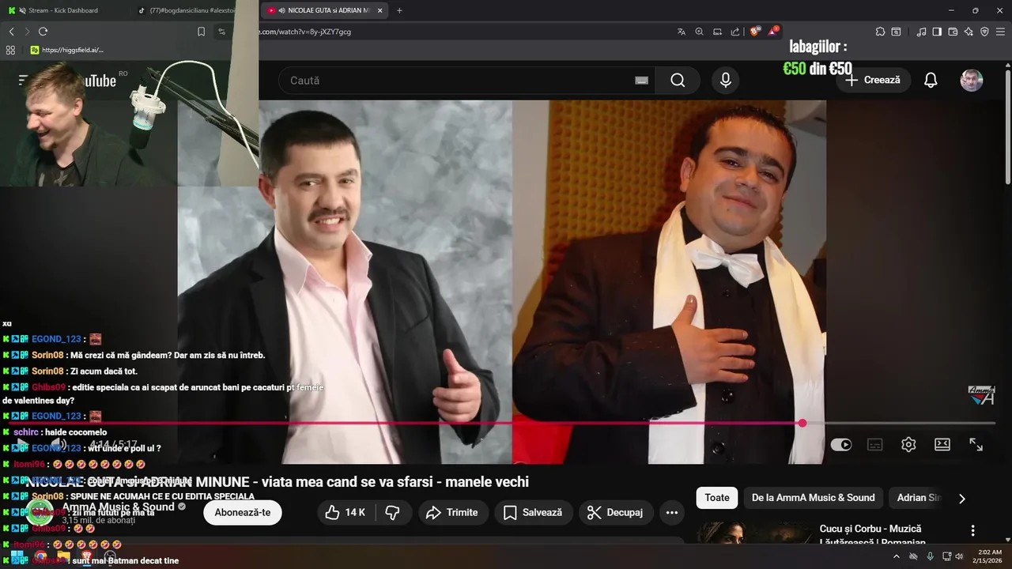Select De la AmmA Music & Sound chip
Image resolution: width=1012 pixels, height=569 pixels.
[814, 498]
